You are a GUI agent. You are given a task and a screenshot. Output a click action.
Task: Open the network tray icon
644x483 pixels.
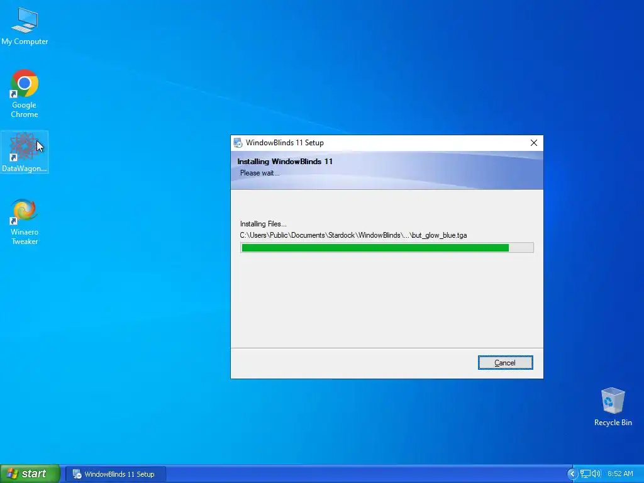[585, 474]
